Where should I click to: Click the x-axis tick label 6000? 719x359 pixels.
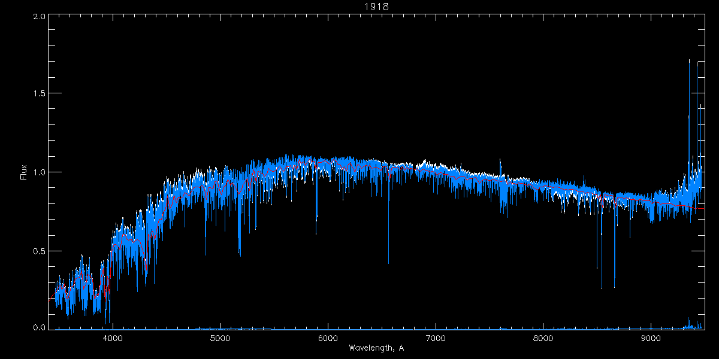pyautogui.click(x=328, y=338)
